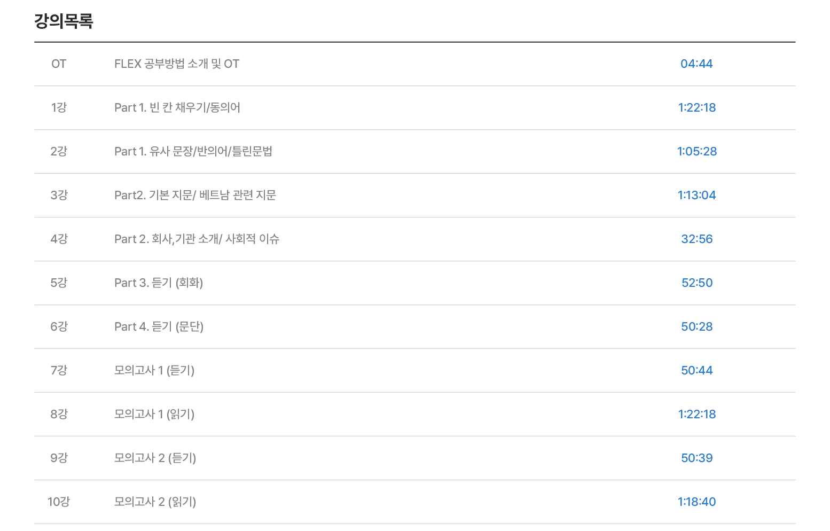Click the 1:13:04 duration link

696,196
